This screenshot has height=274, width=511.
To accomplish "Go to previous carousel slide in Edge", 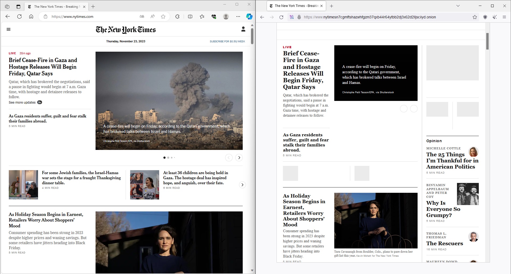I will (229, 158).
